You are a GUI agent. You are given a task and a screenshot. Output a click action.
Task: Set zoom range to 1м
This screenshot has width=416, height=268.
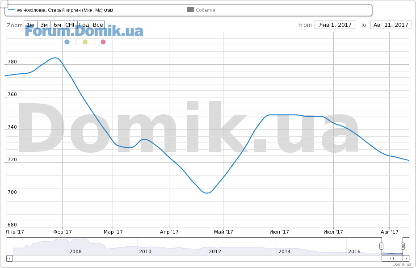(30, 25)
